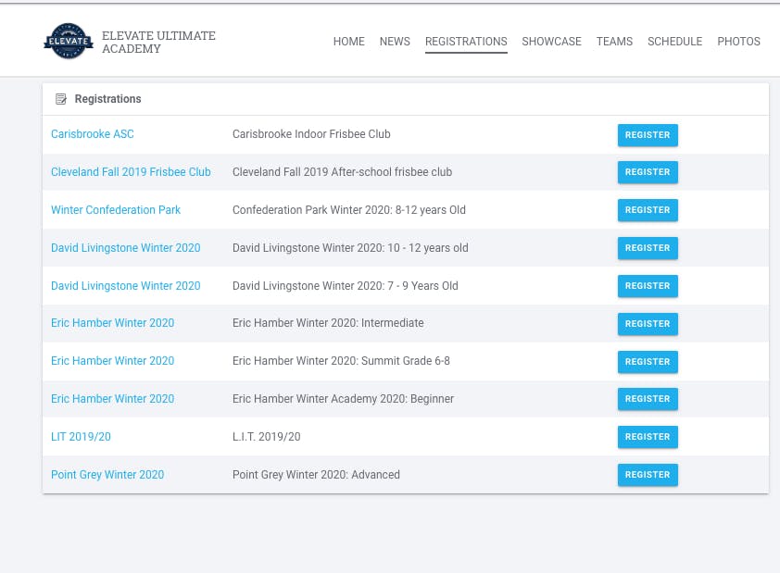The height and width of the screenshot is (573, 780).
Task: Open the Home menu item
Action: coord(348,42)
